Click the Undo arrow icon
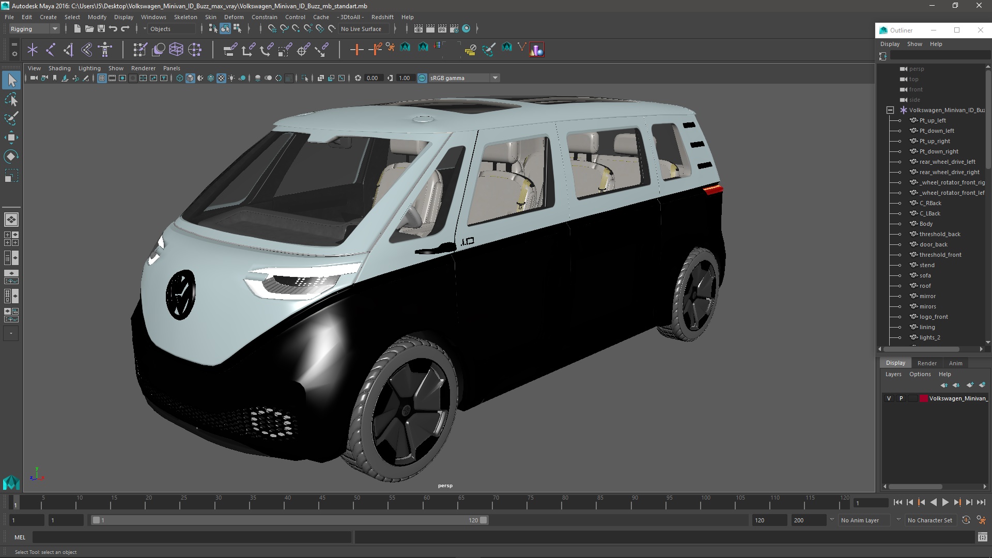This screenshot has height=558, width=992. point(113,29)
